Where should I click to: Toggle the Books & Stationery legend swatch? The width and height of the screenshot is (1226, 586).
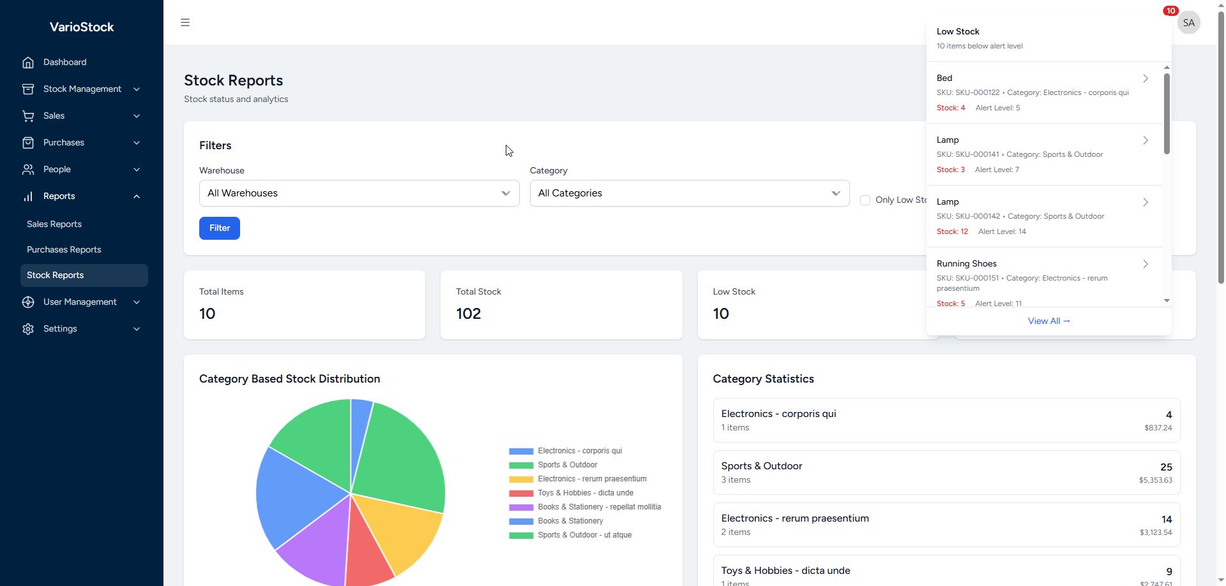[x=521, y=522]
